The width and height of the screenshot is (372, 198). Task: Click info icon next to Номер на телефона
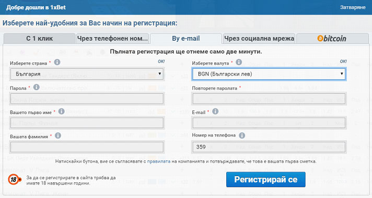(x=242, y=135)
